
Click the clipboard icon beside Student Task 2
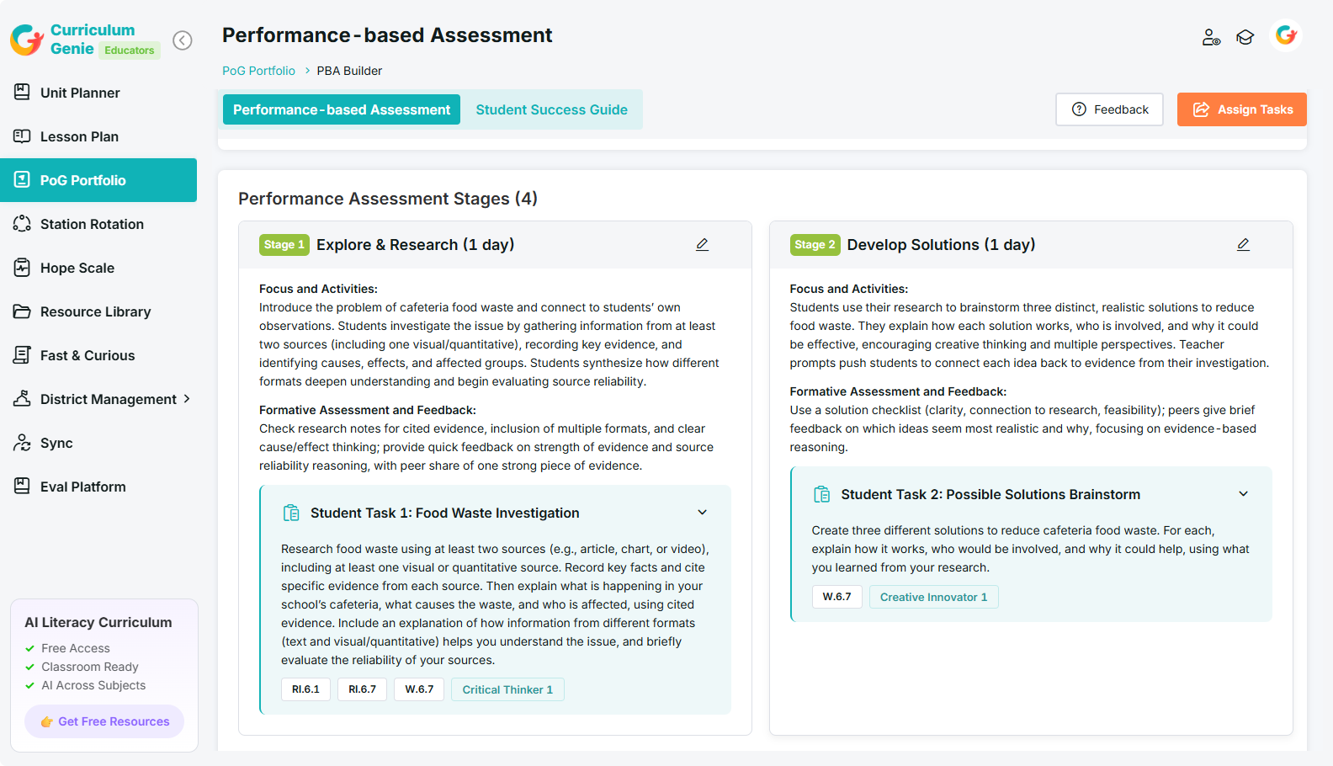click(822, 494)
